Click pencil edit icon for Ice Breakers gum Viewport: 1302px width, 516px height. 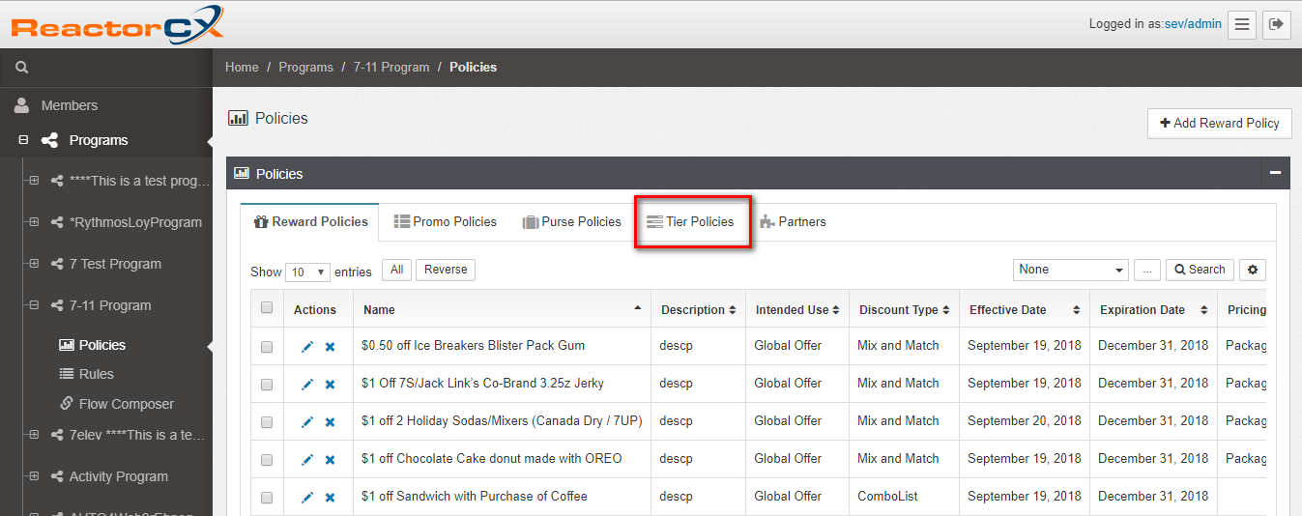(x=307, y=347)
